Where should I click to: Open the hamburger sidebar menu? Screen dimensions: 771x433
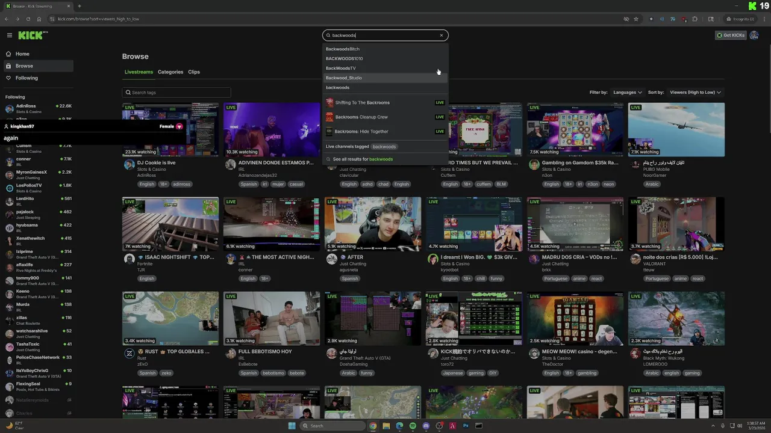coord(9,35)
